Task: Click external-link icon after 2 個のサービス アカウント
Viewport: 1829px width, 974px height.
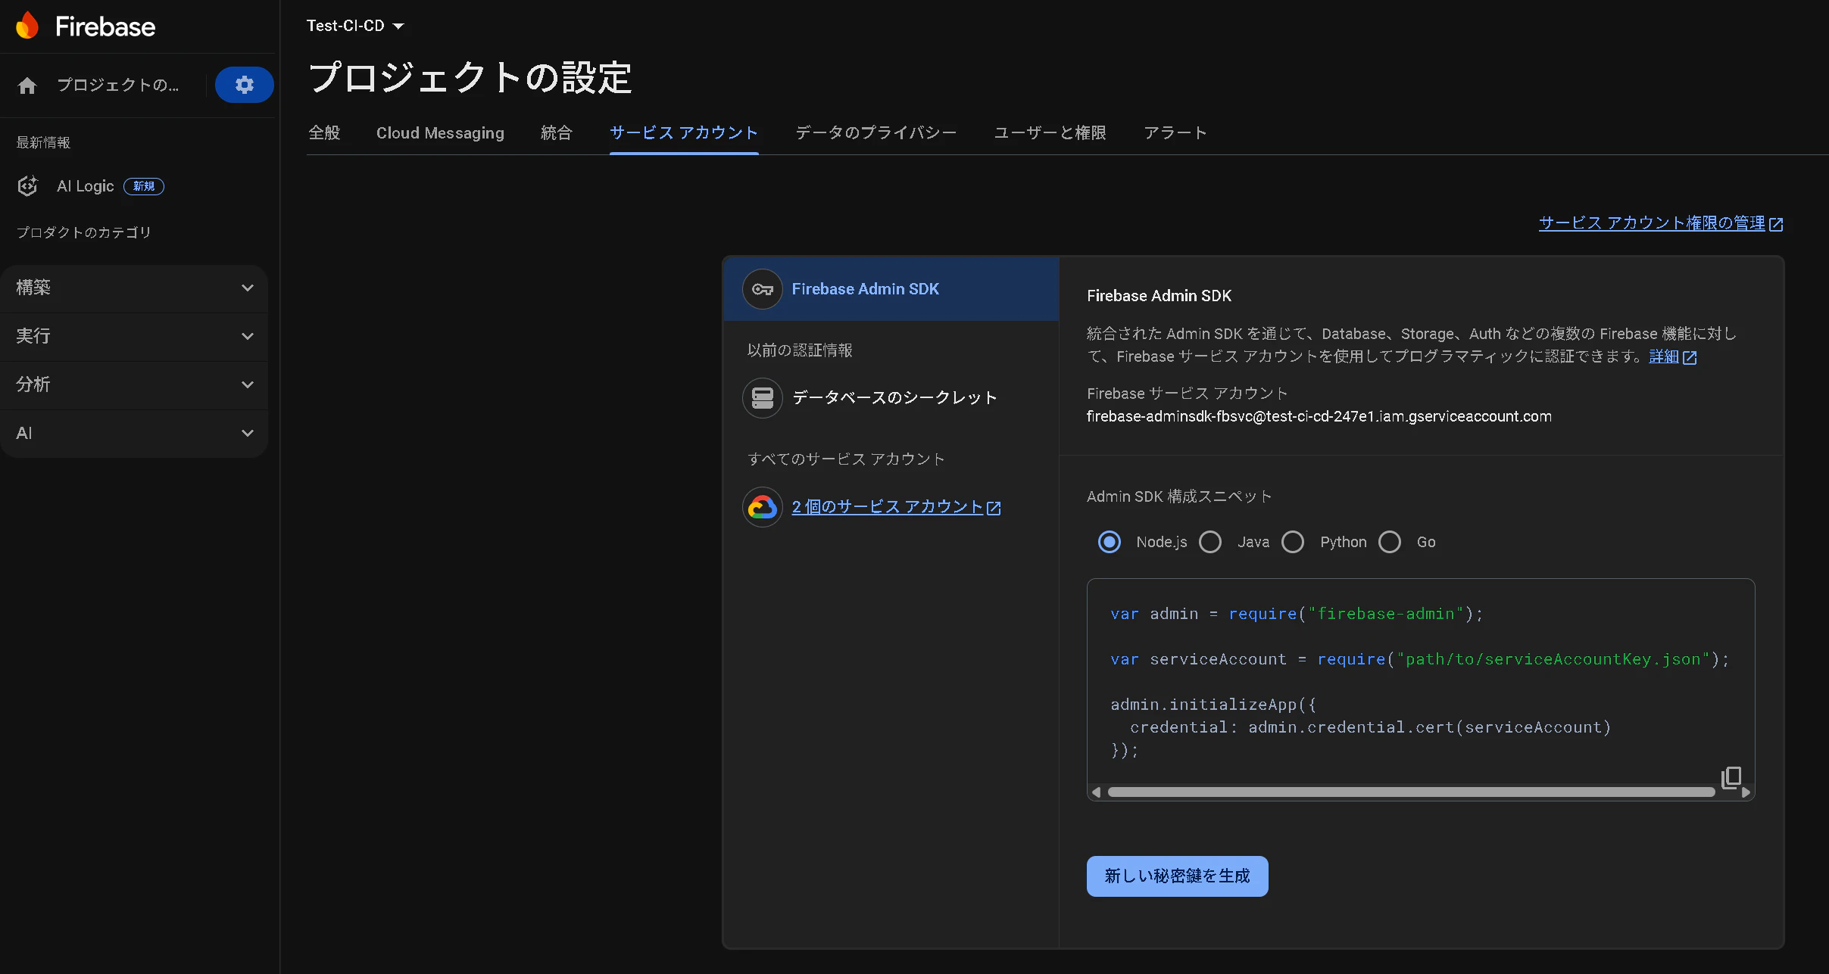Action: tap(994, 508)
